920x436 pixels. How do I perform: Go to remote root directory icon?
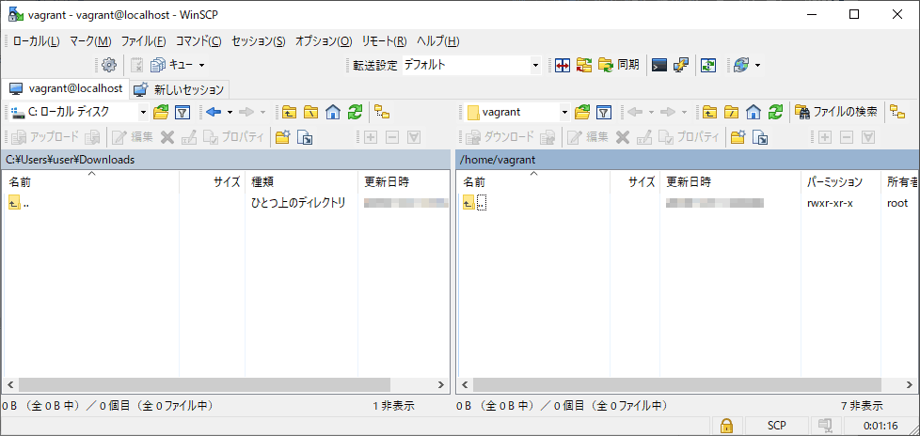tap(731, 111)
